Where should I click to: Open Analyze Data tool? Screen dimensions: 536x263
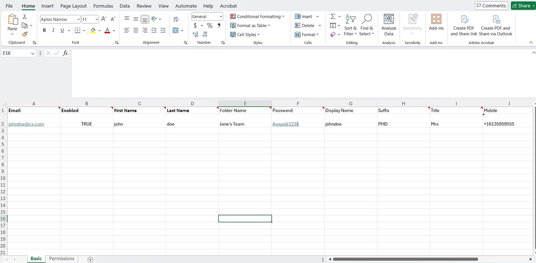point(389,25)
